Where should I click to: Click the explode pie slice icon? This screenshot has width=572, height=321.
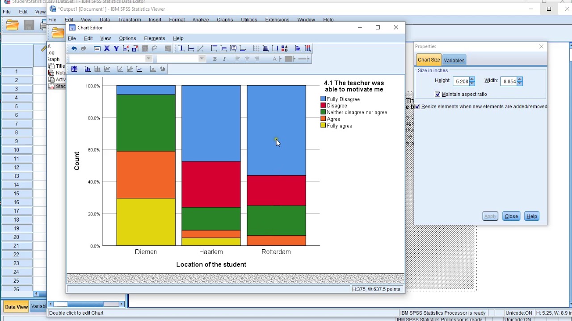pos(162,69)
